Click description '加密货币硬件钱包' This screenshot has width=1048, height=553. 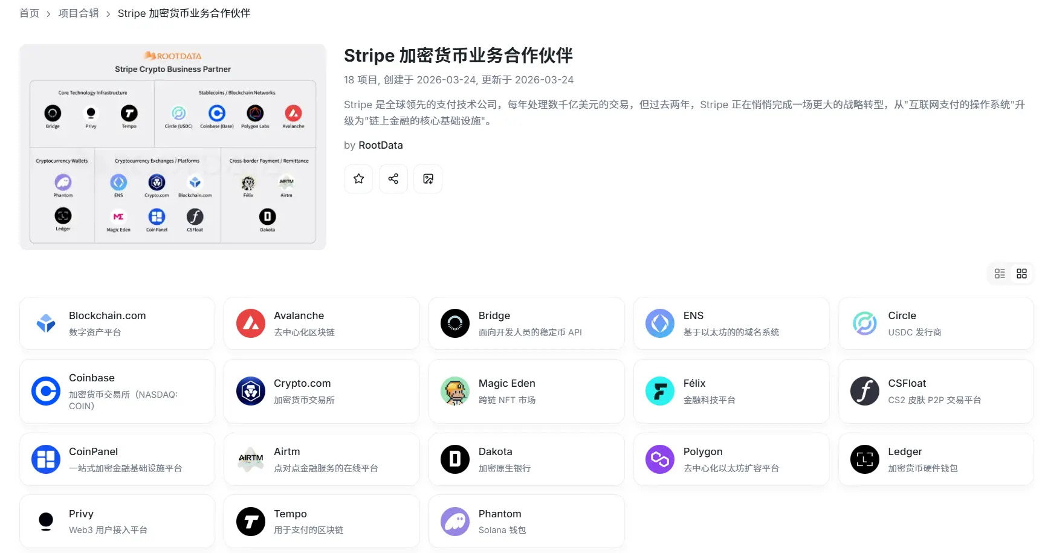click(x=923, y=468)
